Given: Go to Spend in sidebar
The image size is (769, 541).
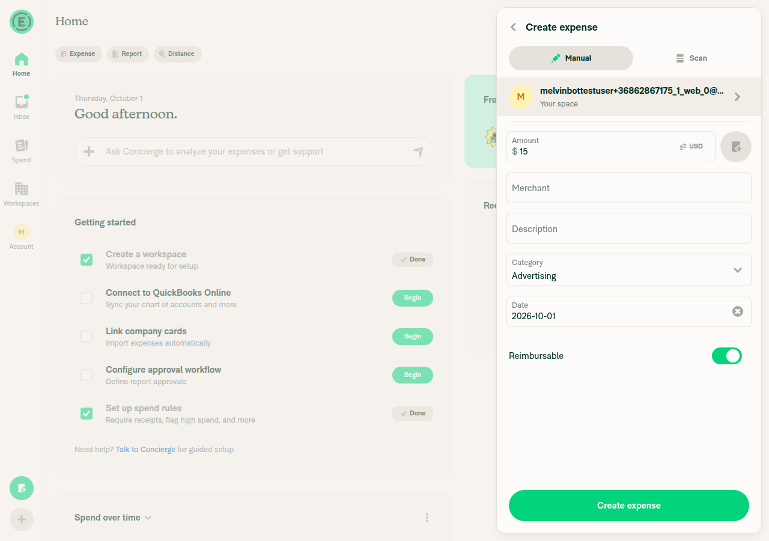Looking at the screenshot, I should pos(22,151).
